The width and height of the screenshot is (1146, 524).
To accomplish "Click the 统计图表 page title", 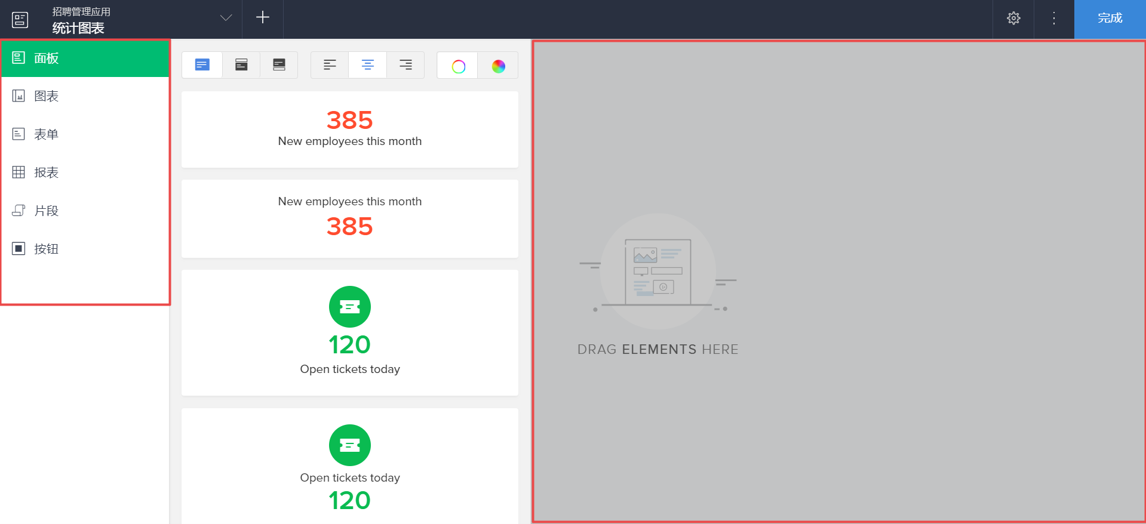I will pyautogui.click(x=78, y=28).
